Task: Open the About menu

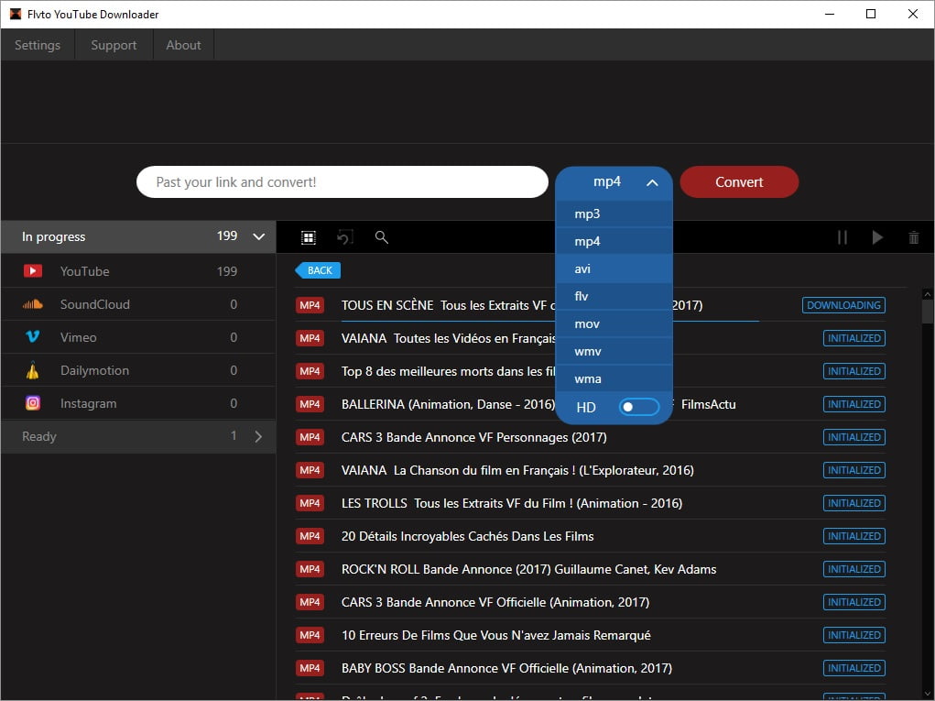Action: (x=184, y=45)
